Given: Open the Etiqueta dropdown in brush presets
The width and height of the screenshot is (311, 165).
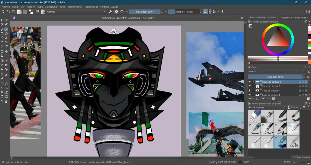Looking at the screenshot, I should pyautogui.click(x=294, y=107).
